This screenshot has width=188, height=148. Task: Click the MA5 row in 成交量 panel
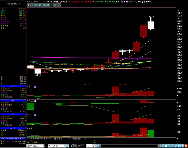click(13, 132)
